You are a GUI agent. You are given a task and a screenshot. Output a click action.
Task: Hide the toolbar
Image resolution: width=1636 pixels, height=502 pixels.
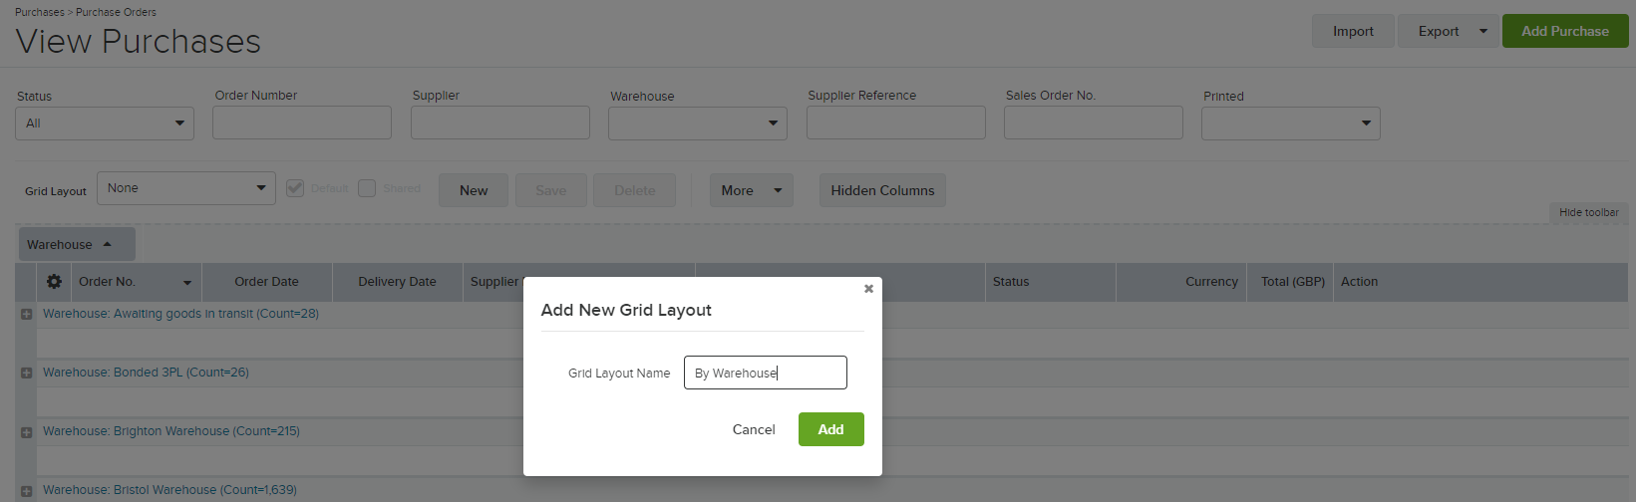tap(1589, 212)
